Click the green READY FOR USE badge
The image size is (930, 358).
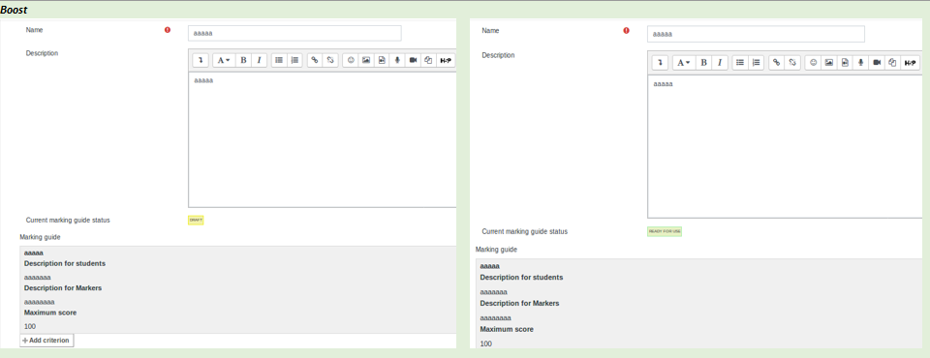click(665, 231)
